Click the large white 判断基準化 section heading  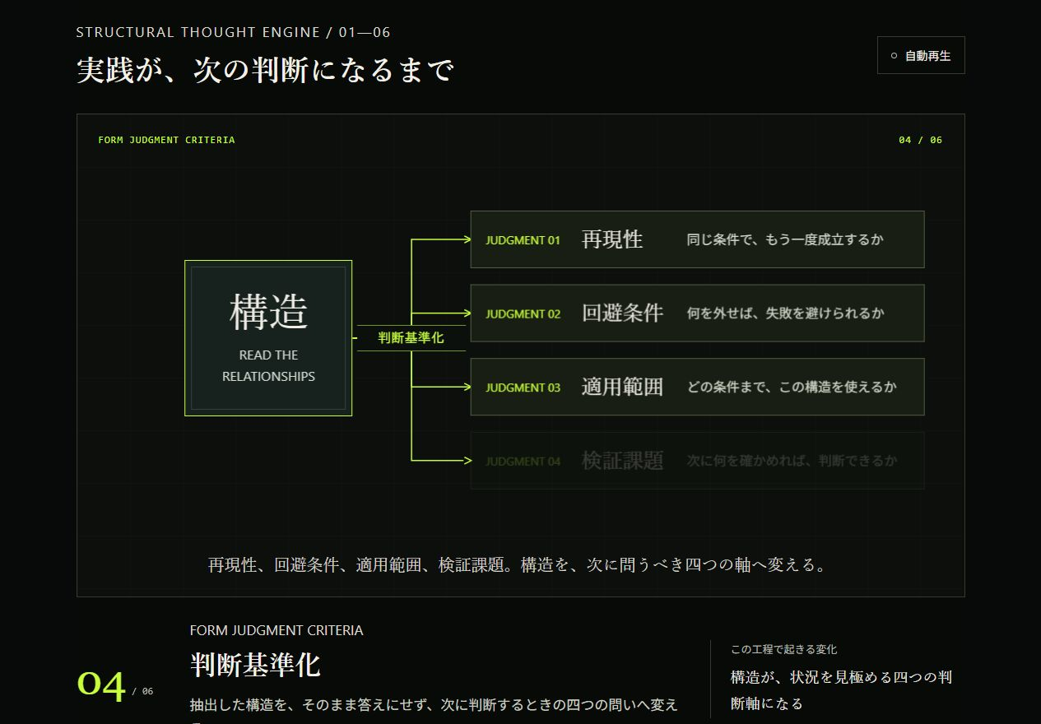255,665
